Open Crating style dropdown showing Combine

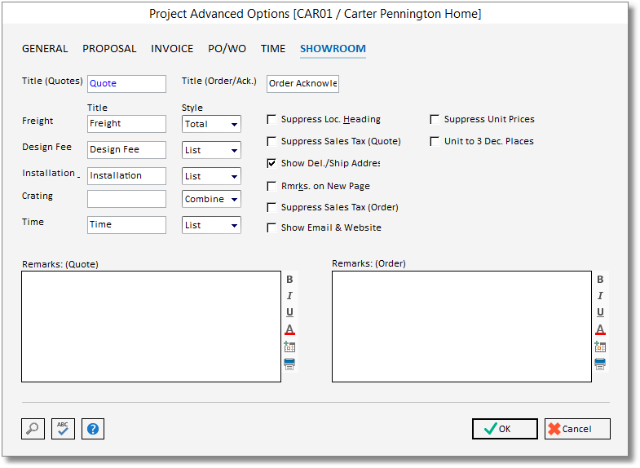click(x=211, y=199)
